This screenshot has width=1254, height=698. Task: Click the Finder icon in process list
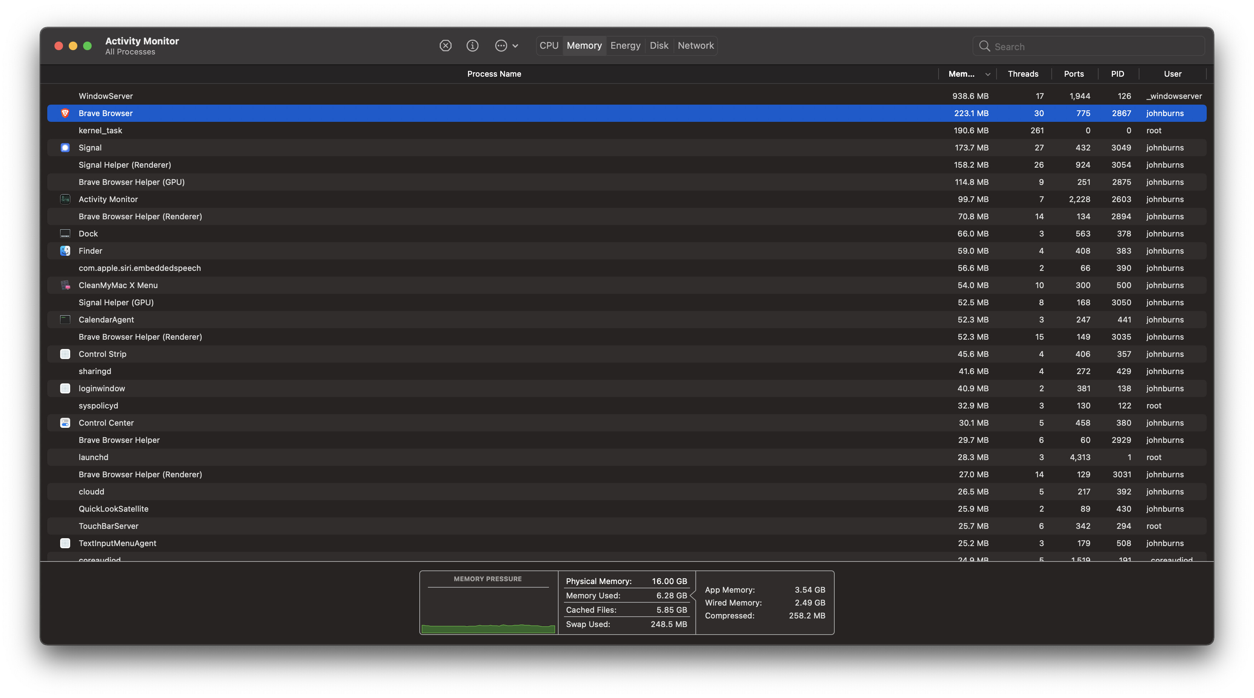pos(65,251)
